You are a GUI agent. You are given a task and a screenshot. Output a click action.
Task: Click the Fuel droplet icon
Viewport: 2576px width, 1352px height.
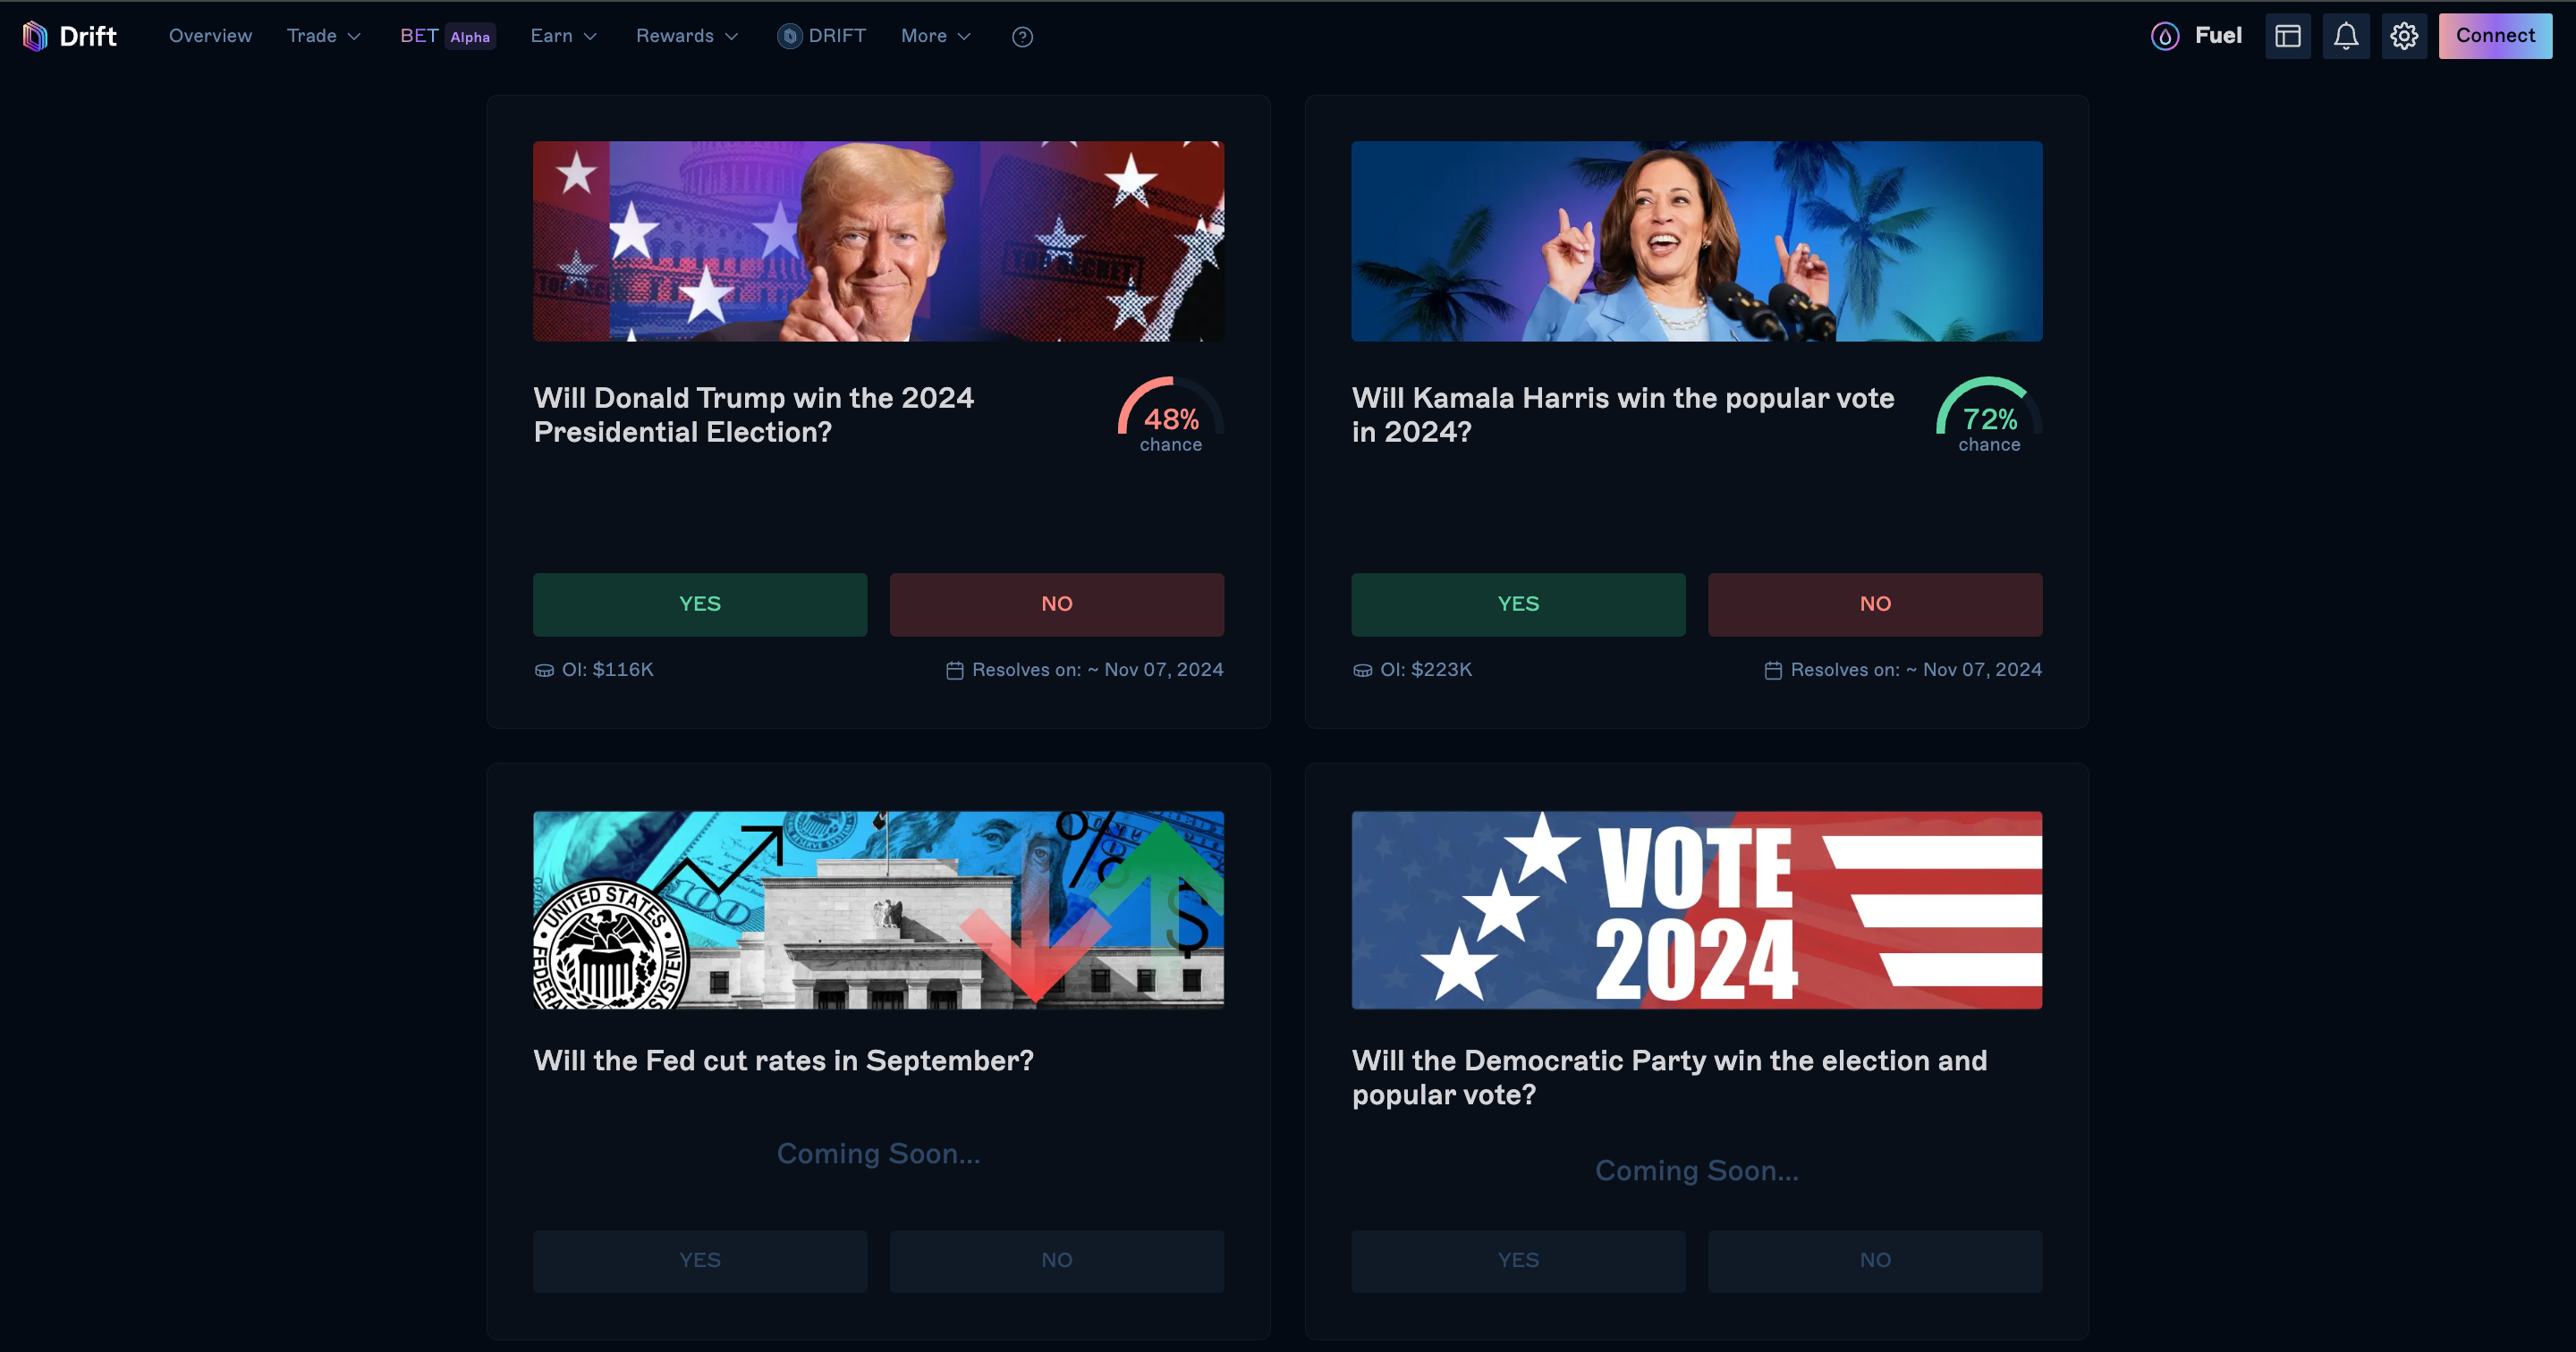tap(2164, 37)
